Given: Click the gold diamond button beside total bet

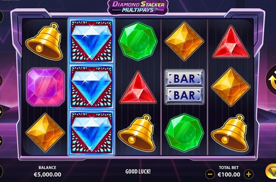Looking at the screenshot, I should click(271, 171).
